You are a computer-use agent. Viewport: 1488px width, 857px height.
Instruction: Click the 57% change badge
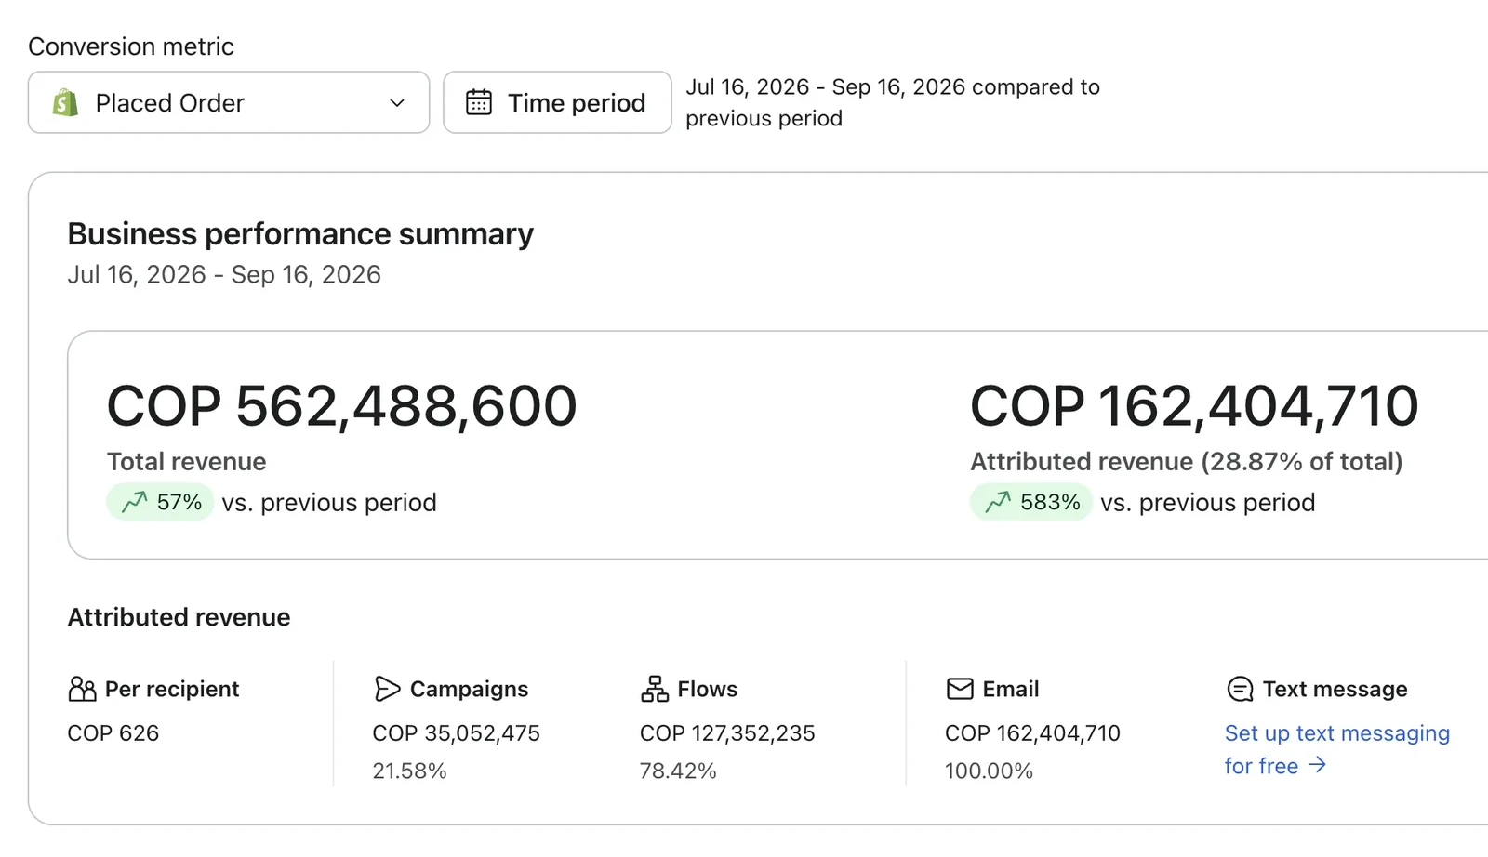tap(160, 502)
